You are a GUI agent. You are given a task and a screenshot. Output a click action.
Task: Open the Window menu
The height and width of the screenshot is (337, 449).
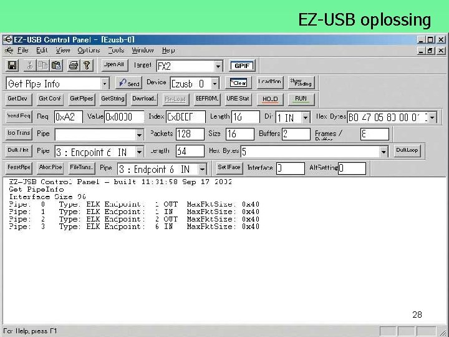click(143, 51)
